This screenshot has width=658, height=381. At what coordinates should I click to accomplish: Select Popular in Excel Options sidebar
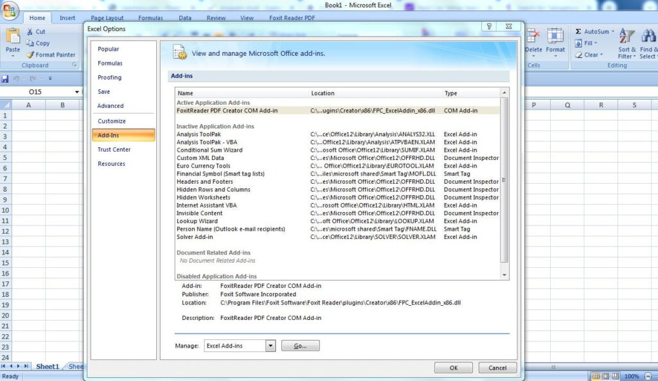pyautogui.click(x=123, y=49)
